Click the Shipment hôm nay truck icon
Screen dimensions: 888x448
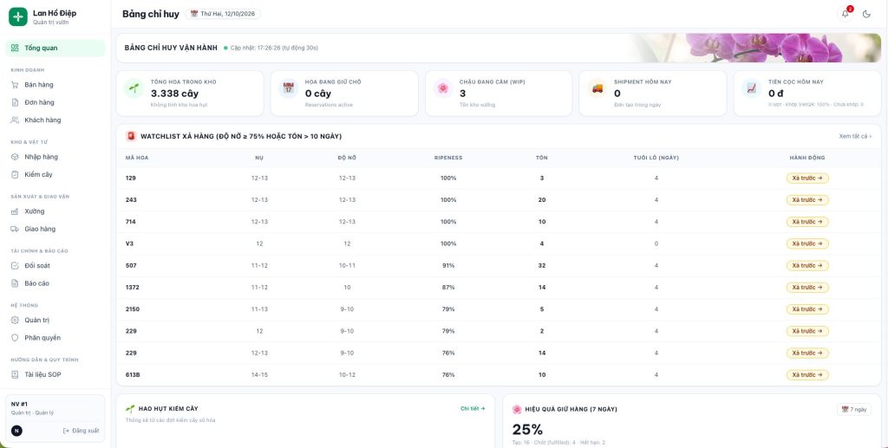click(597, 88)
